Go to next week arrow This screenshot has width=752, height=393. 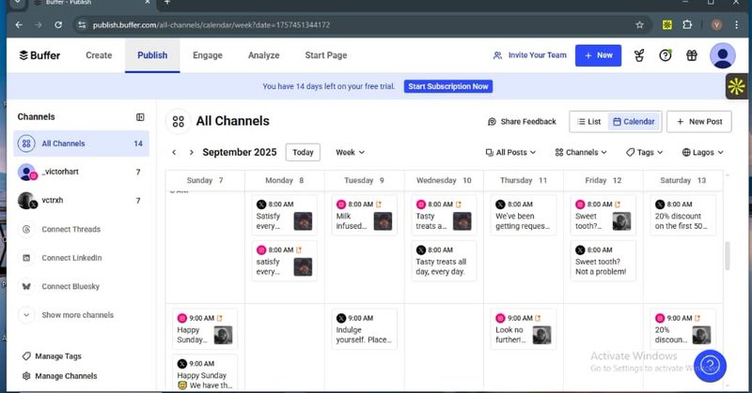pos(192,152)
